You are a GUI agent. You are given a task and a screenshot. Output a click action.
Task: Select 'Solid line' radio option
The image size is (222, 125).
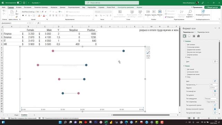click(186, 72)
